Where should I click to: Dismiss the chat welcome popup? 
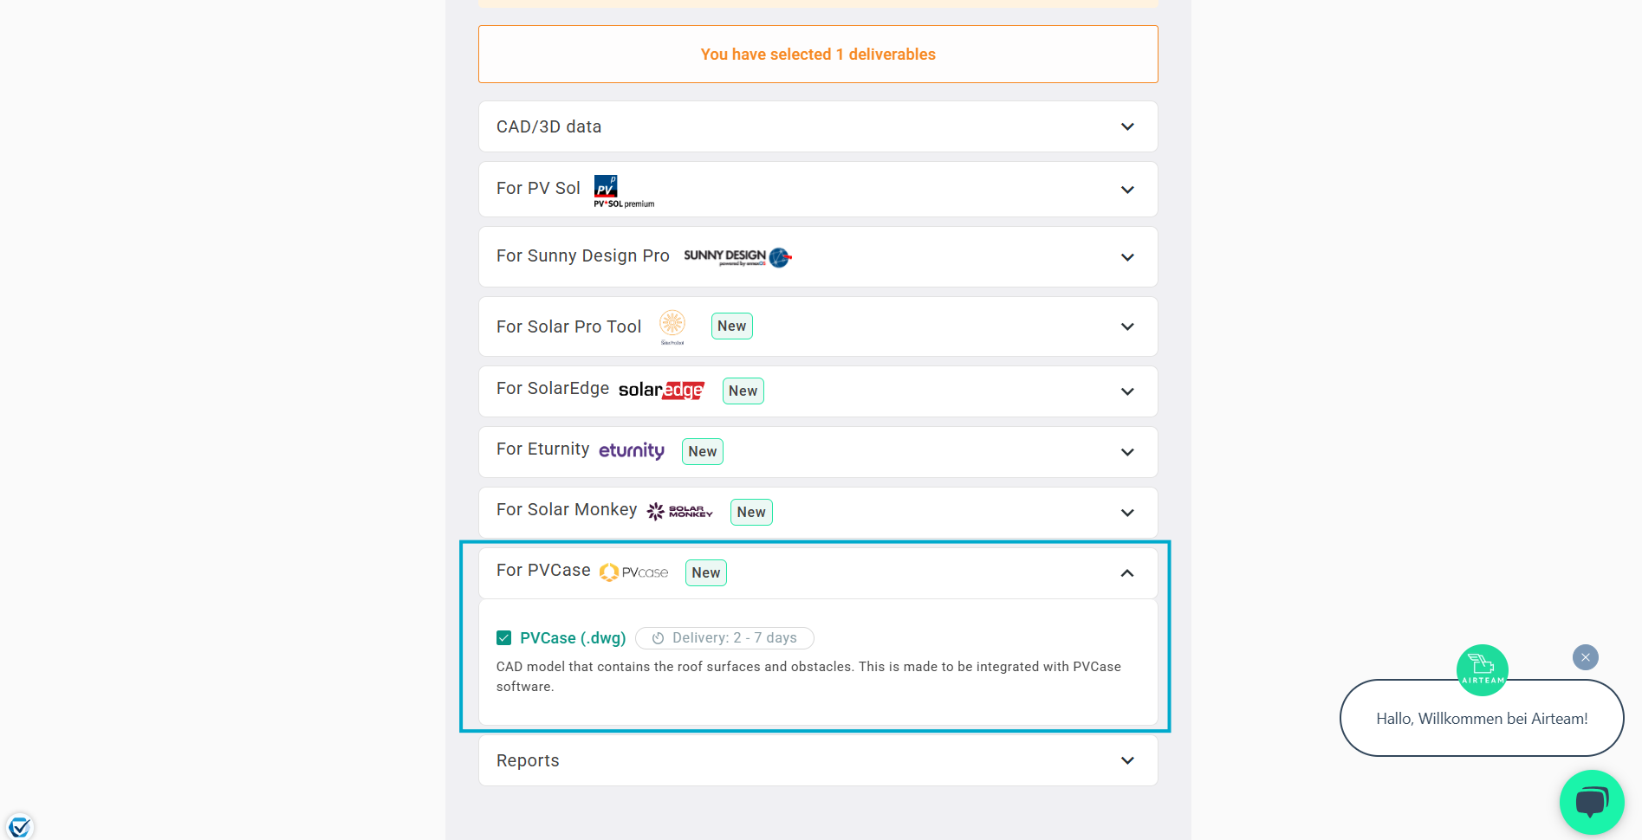coord(1586,657)
